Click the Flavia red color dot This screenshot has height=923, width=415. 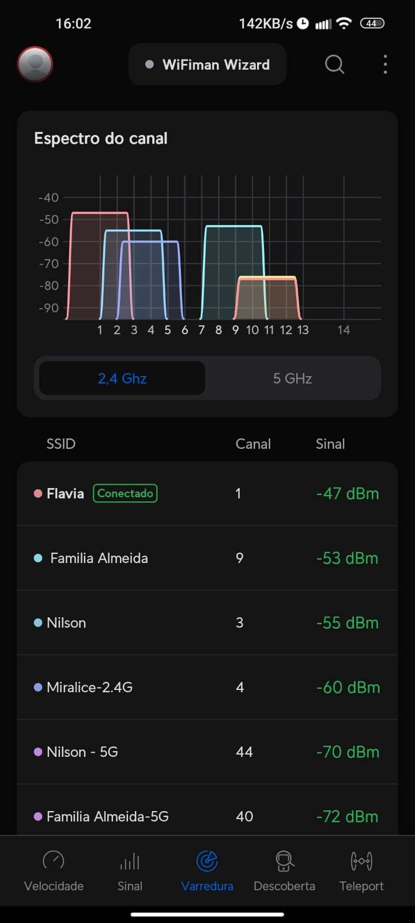pos(38,494)
